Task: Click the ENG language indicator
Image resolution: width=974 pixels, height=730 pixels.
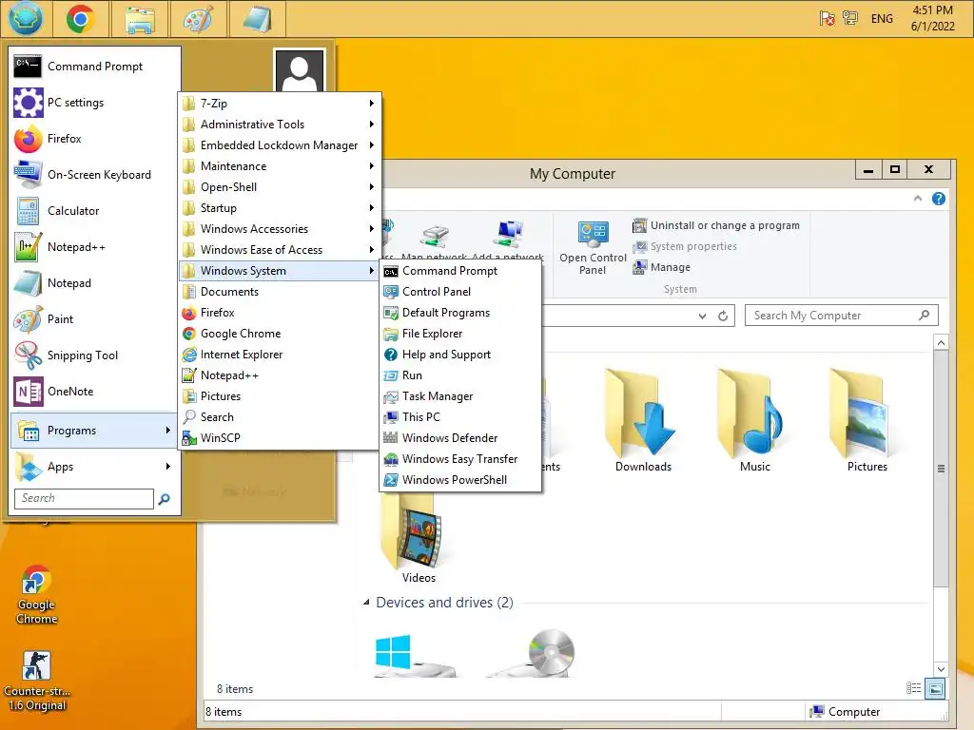Action: 882,19
